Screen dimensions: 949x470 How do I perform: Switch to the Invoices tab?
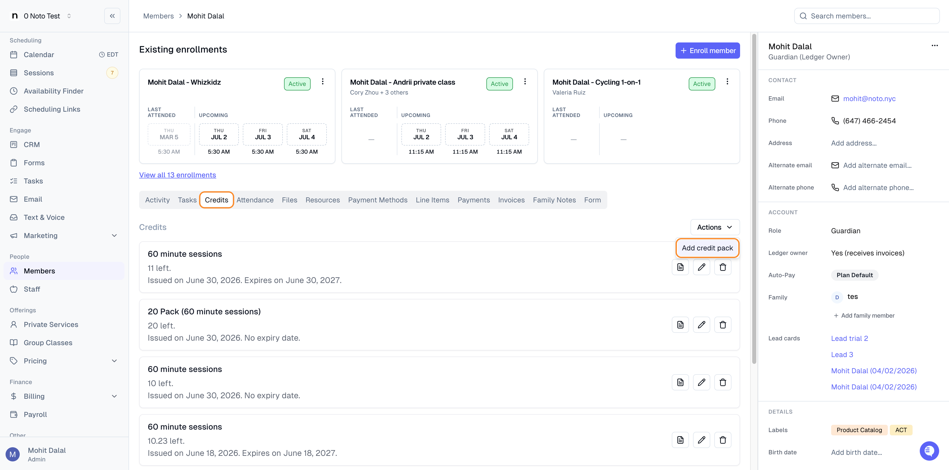click(511, 200)
